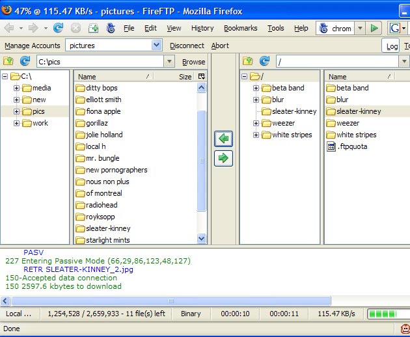The height and width of the screenshot is (337, 410).
Task: Click the green transfer progress bar
Action: 389,314
